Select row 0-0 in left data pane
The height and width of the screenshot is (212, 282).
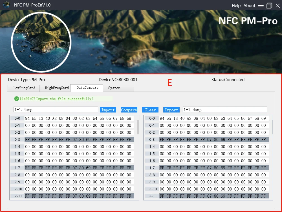point(72,118)
